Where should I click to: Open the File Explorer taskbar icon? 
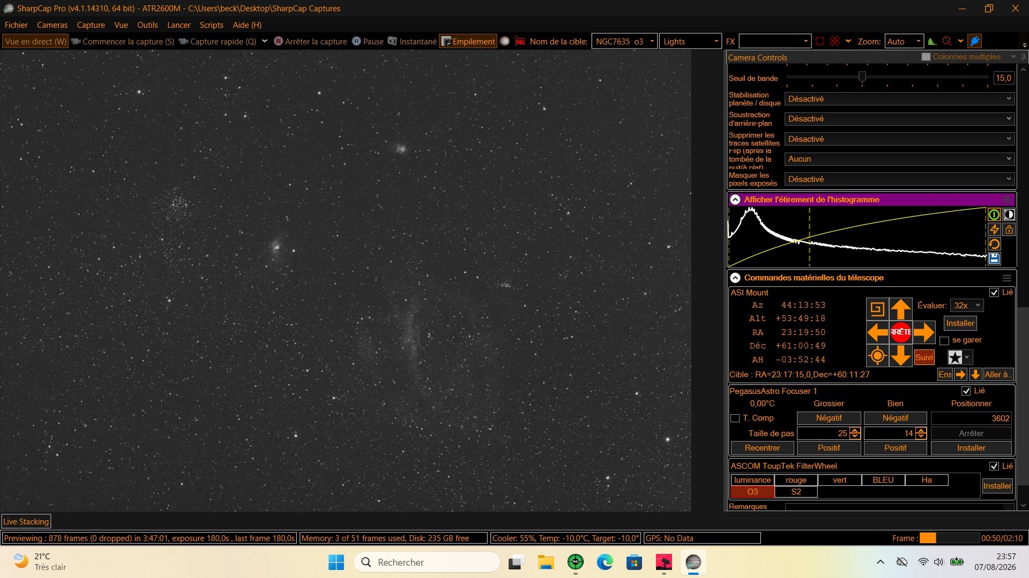546,562
